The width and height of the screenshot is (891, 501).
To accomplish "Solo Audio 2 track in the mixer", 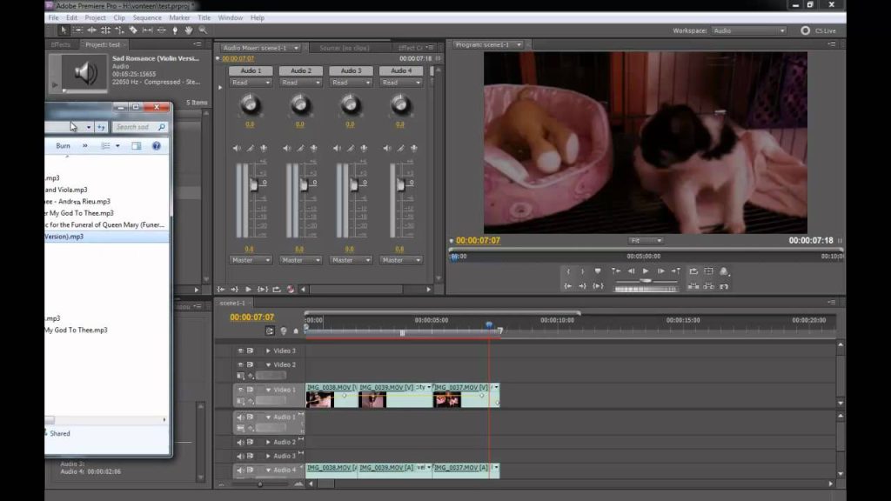I will [300, 148].
